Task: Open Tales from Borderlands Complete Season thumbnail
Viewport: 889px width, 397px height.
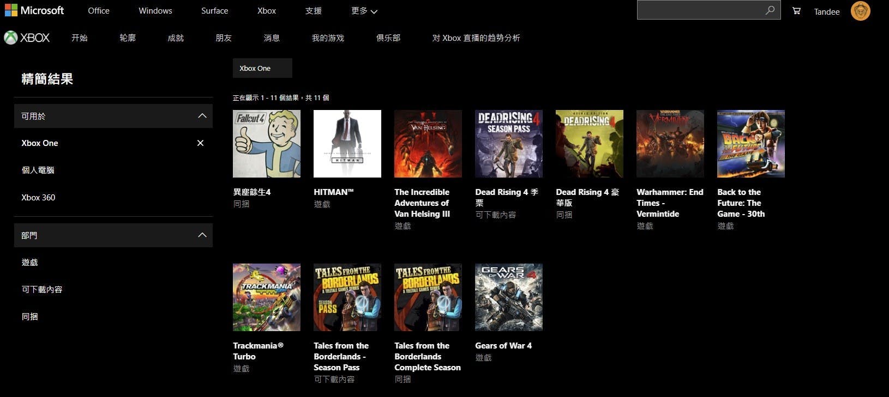Action: tap(428, 297)
